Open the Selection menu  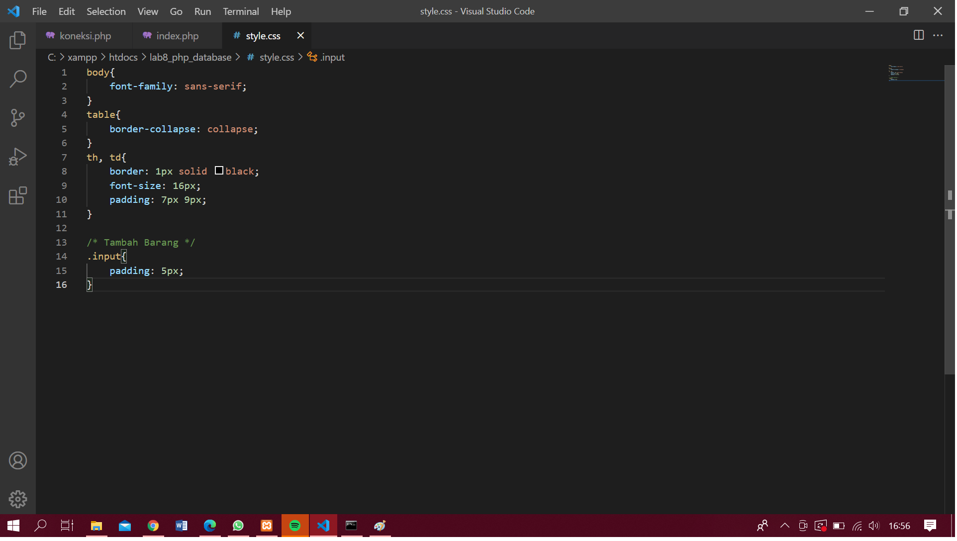click(106, 11)
